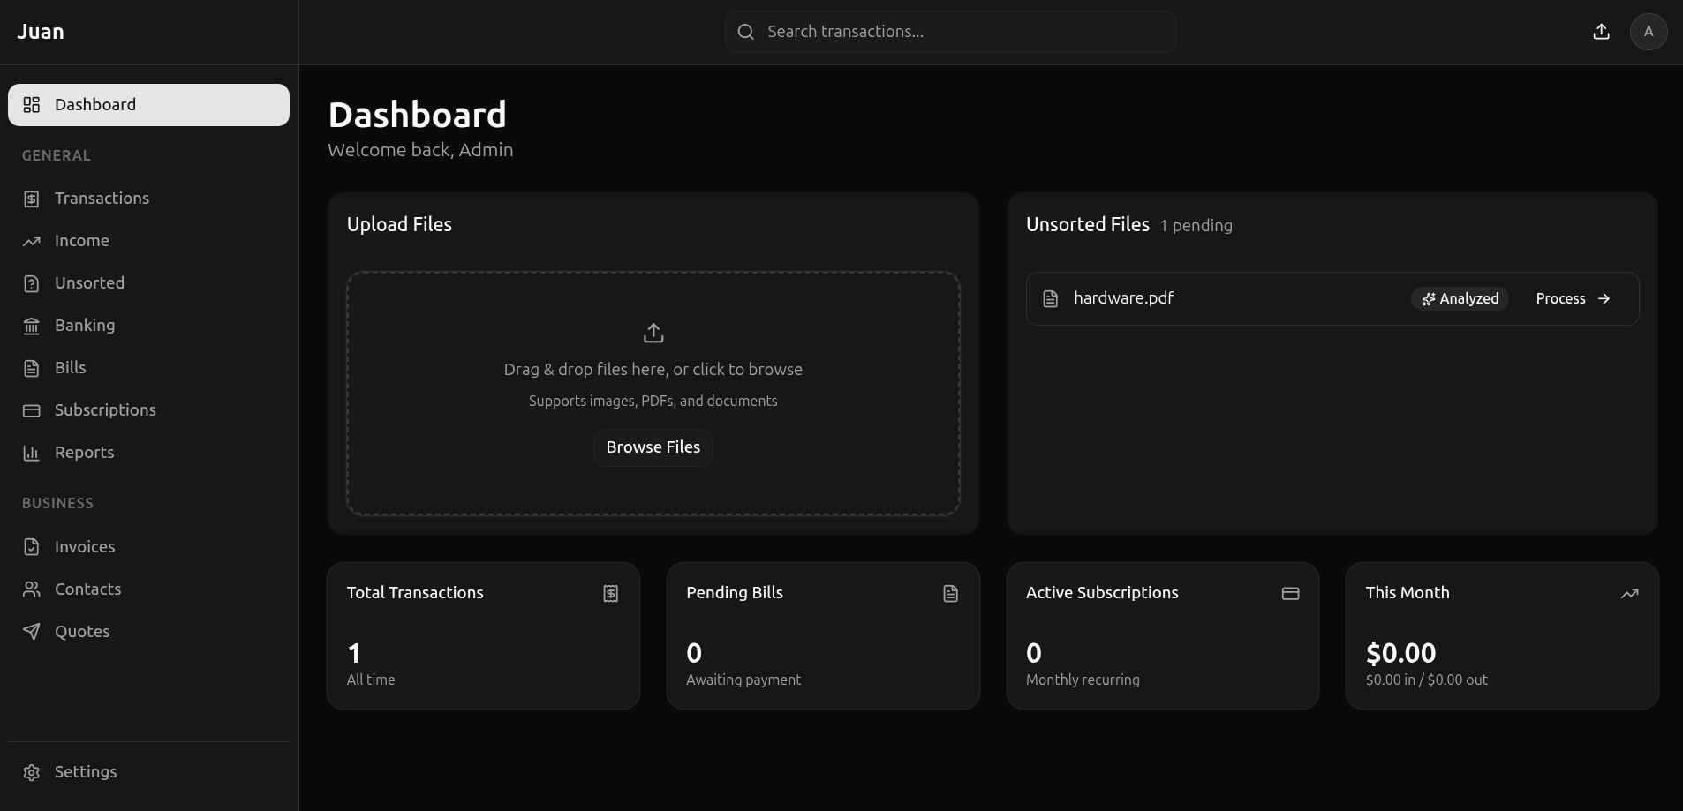The image size is (1683, 811).
Task: Open the account avatar menu
Action: (1648, 32)
